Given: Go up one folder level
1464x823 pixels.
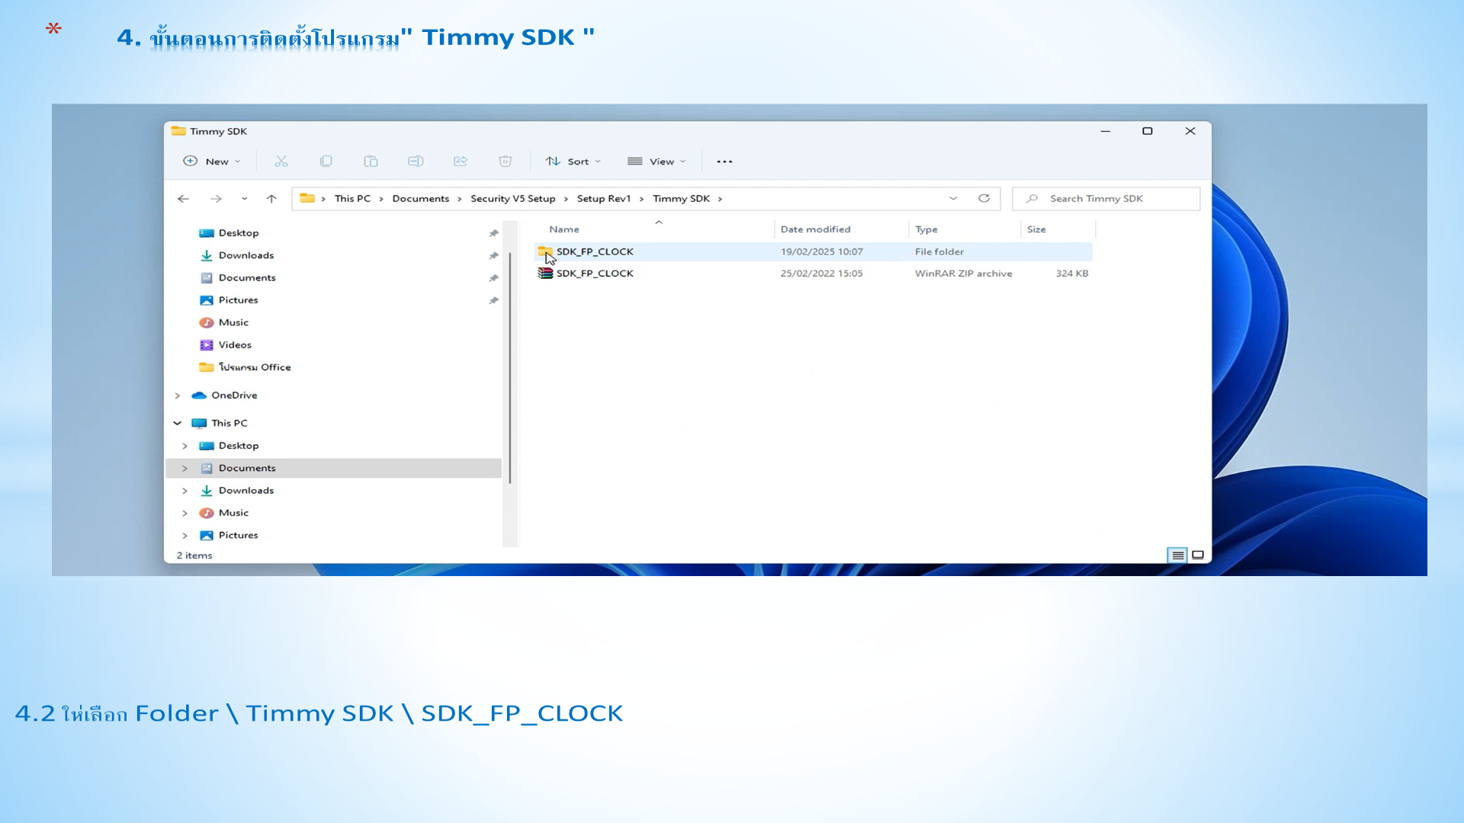Looking at the screenshot, I should 271,199.
